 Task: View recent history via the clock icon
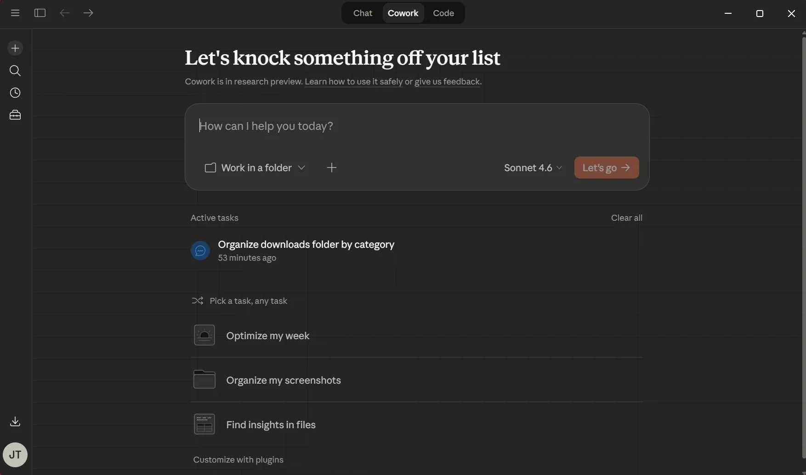15,93
